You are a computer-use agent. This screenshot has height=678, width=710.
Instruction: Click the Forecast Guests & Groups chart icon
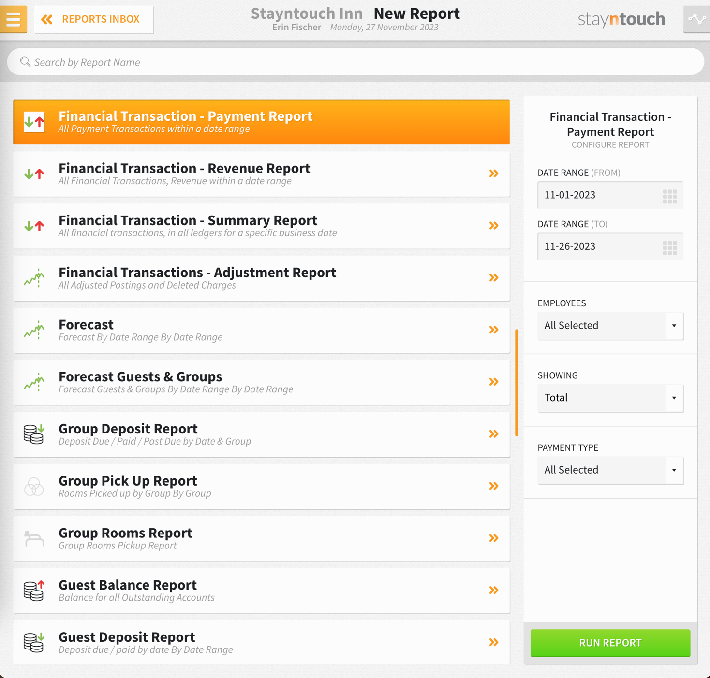click(34, 382)
